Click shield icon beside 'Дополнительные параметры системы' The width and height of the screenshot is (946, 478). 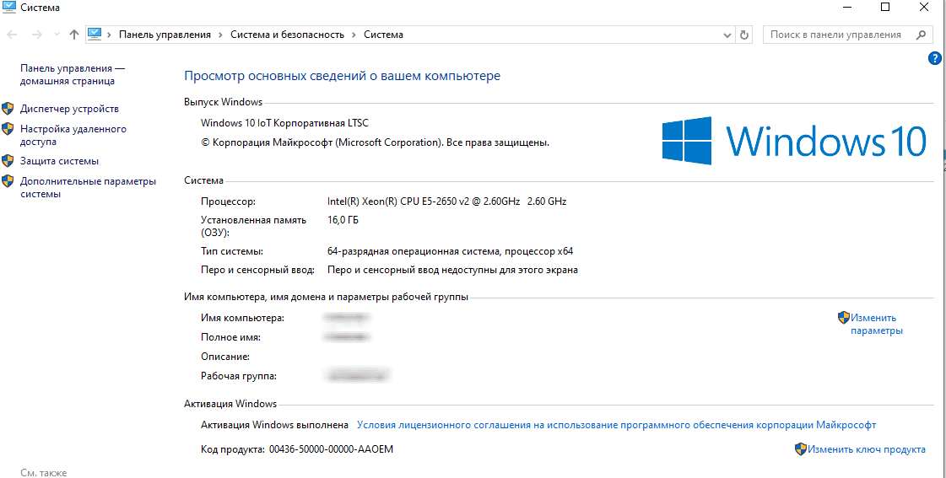[x=8, y=181]
